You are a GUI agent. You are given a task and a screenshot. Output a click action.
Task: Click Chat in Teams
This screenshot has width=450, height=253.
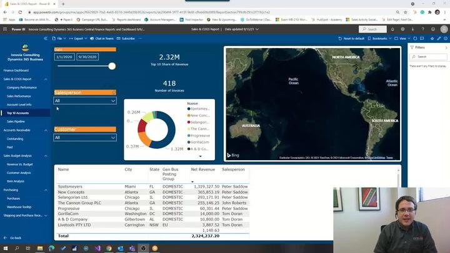click(102, 39)
